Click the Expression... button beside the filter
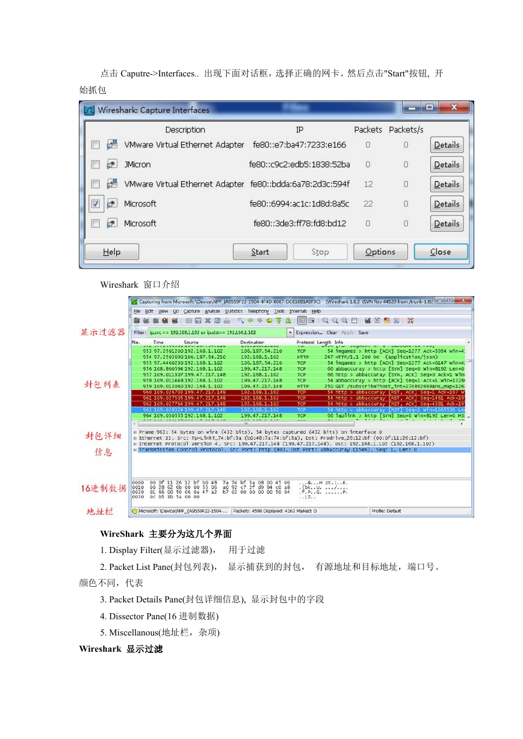This screenshot has height=739, width=523. click(x=309, y=332)
